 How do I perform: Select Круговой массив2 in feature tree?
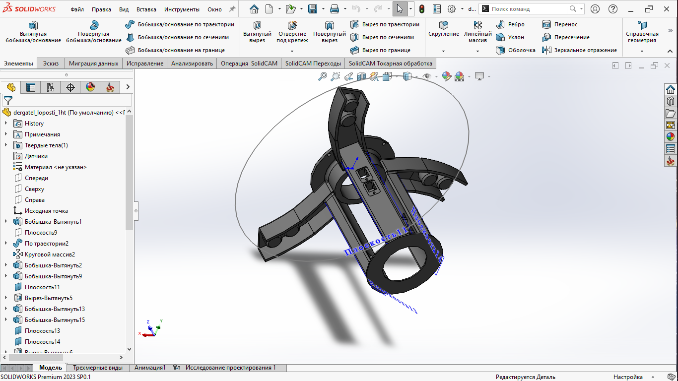tap(50, 254)
